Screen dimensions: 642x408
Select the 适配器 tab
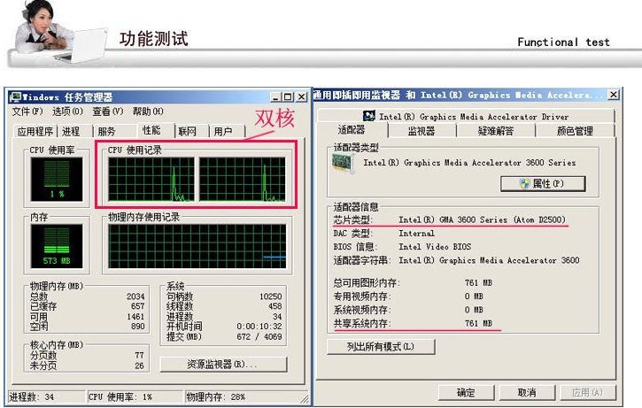[352, 130]
